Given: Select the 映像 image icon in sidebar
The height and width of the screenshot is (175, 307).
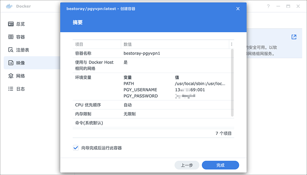Looking at the screenshot, I should [11, 63].
